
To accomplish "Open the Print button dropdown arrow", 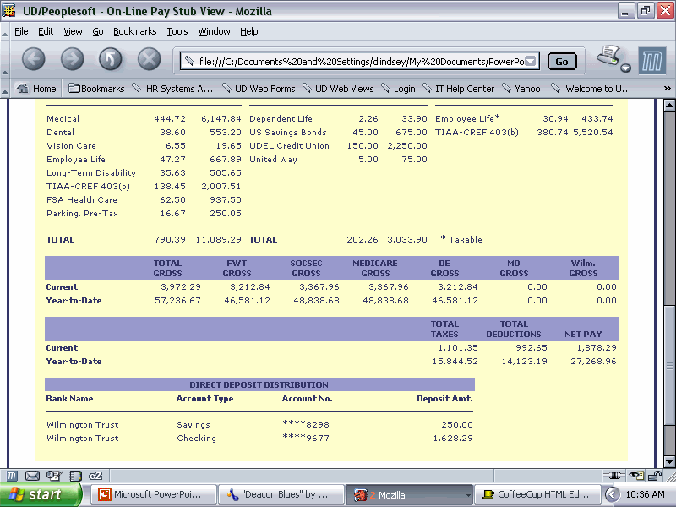I will coord(625,68).
